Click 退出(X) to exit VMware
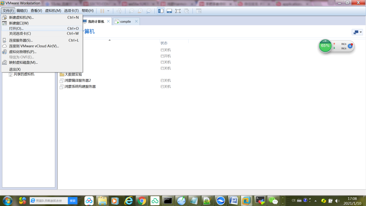 pos(42,69)
